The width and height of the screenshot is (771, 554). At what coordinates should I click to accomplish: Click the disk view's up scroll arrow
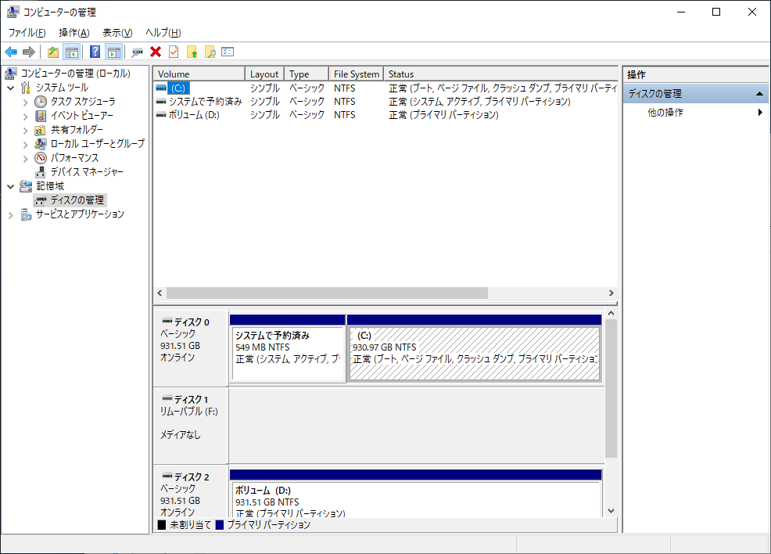click(x=611, y=314)
